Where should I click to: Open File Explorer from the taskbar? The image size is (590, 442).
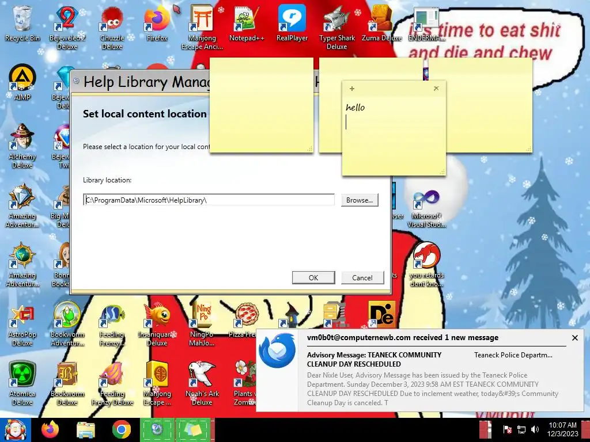click(85, 429)
